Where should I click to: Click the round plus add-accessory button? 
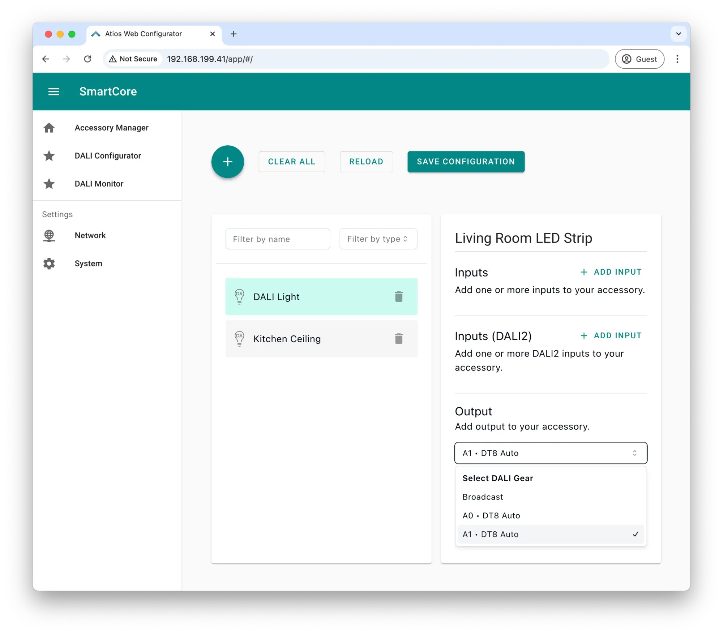coord(227,162)
